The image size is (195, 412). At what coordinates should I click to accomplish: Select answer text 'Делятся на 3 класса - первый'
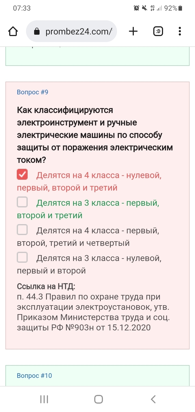click(97, 203)
